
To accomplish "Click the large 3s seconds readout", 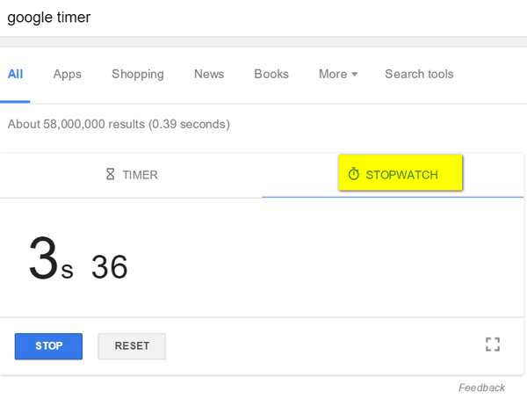I will [51, 258].
